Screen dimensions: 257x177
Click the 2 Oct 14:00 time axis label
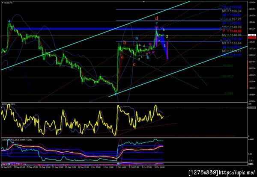coord(121,167)
